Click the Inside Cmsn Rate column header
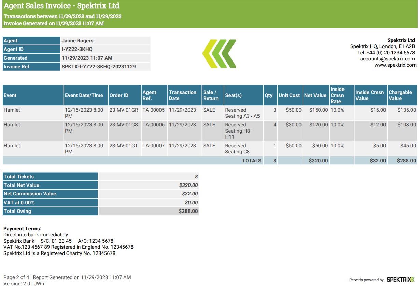This screenshot has width=420, height=286. click(x=337, y=95)
